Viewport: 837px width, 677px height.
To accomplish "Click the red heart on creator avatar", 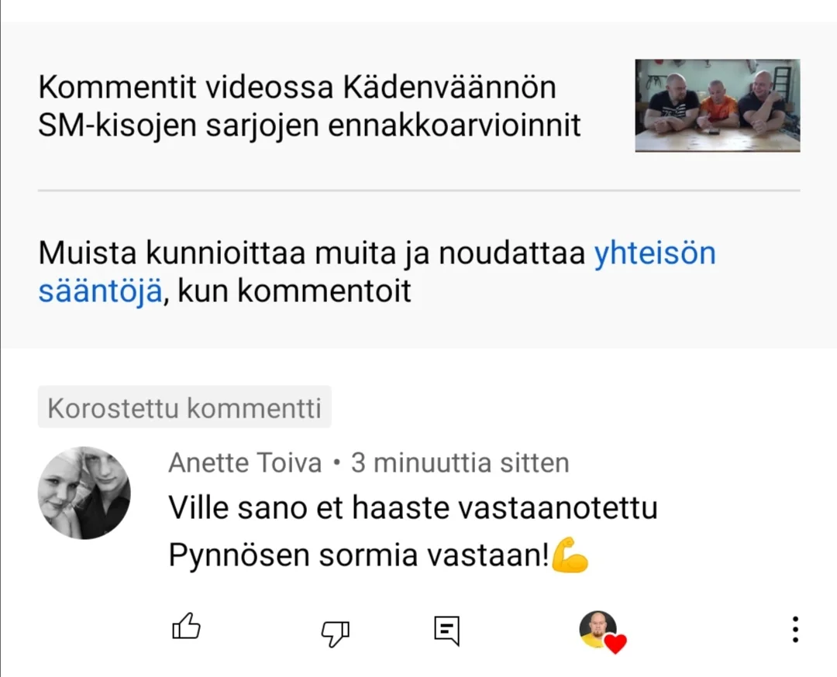I will point(615,644).
